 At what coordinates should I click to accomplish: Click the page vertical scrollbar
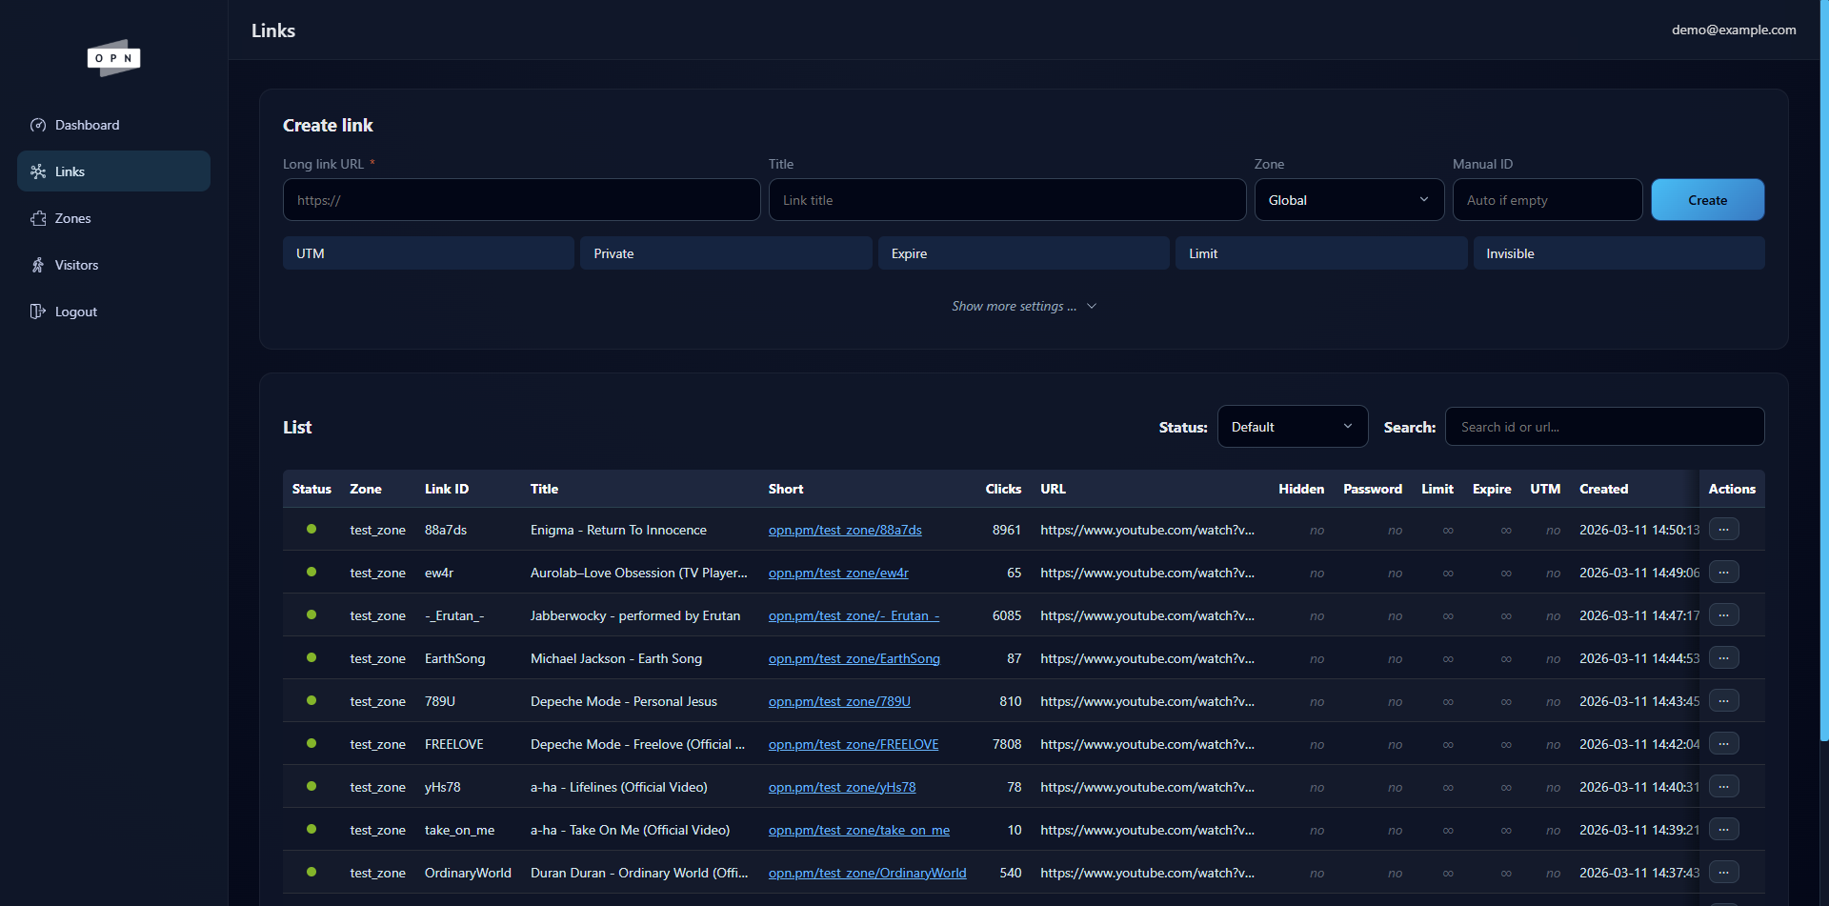click(x=1823, y=381)
